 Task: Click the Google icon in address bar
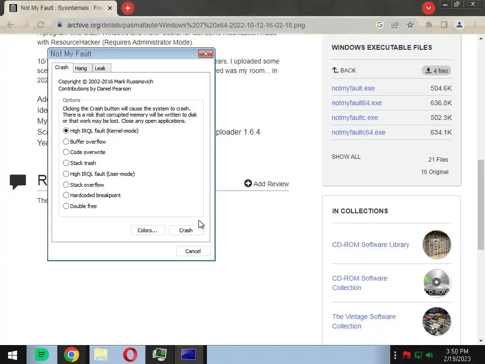click(380, 25)
